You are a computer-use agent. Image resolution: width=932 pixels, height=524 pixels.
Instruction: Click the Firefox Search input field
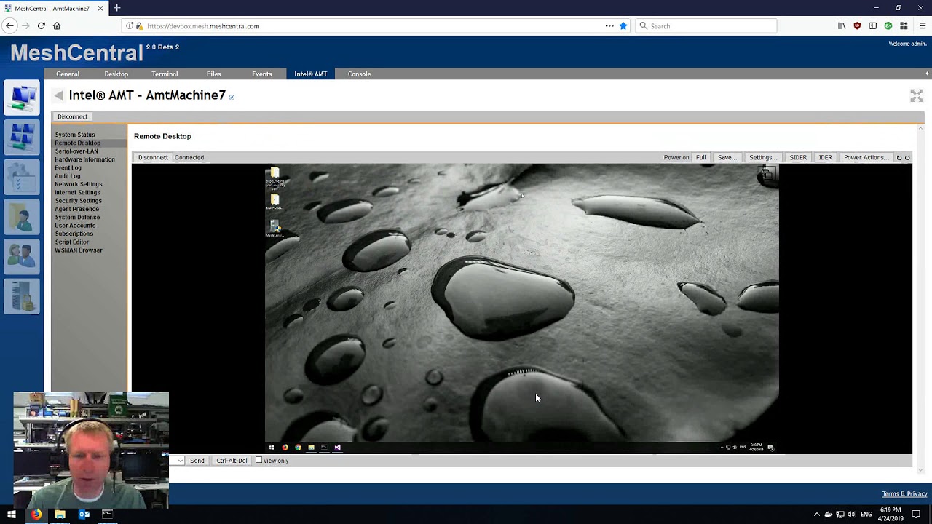tap(706, 26)
